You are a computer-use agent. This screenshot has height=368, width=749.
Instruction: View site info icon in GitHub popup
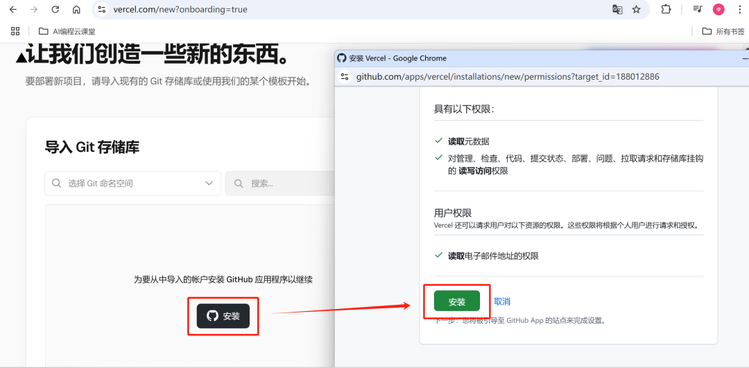(x=345, y=77)
